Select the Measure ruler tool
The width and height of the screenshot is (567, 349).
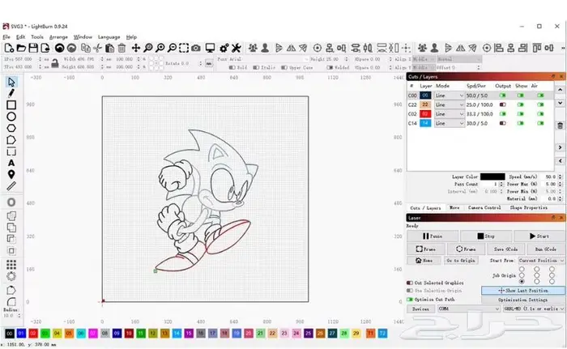[11, 186]
